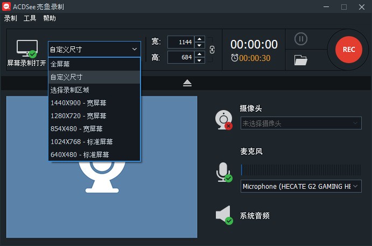372x246 pixels.
Task: Click the orange 00:00:30 timer value
Action: click(255, 58)
